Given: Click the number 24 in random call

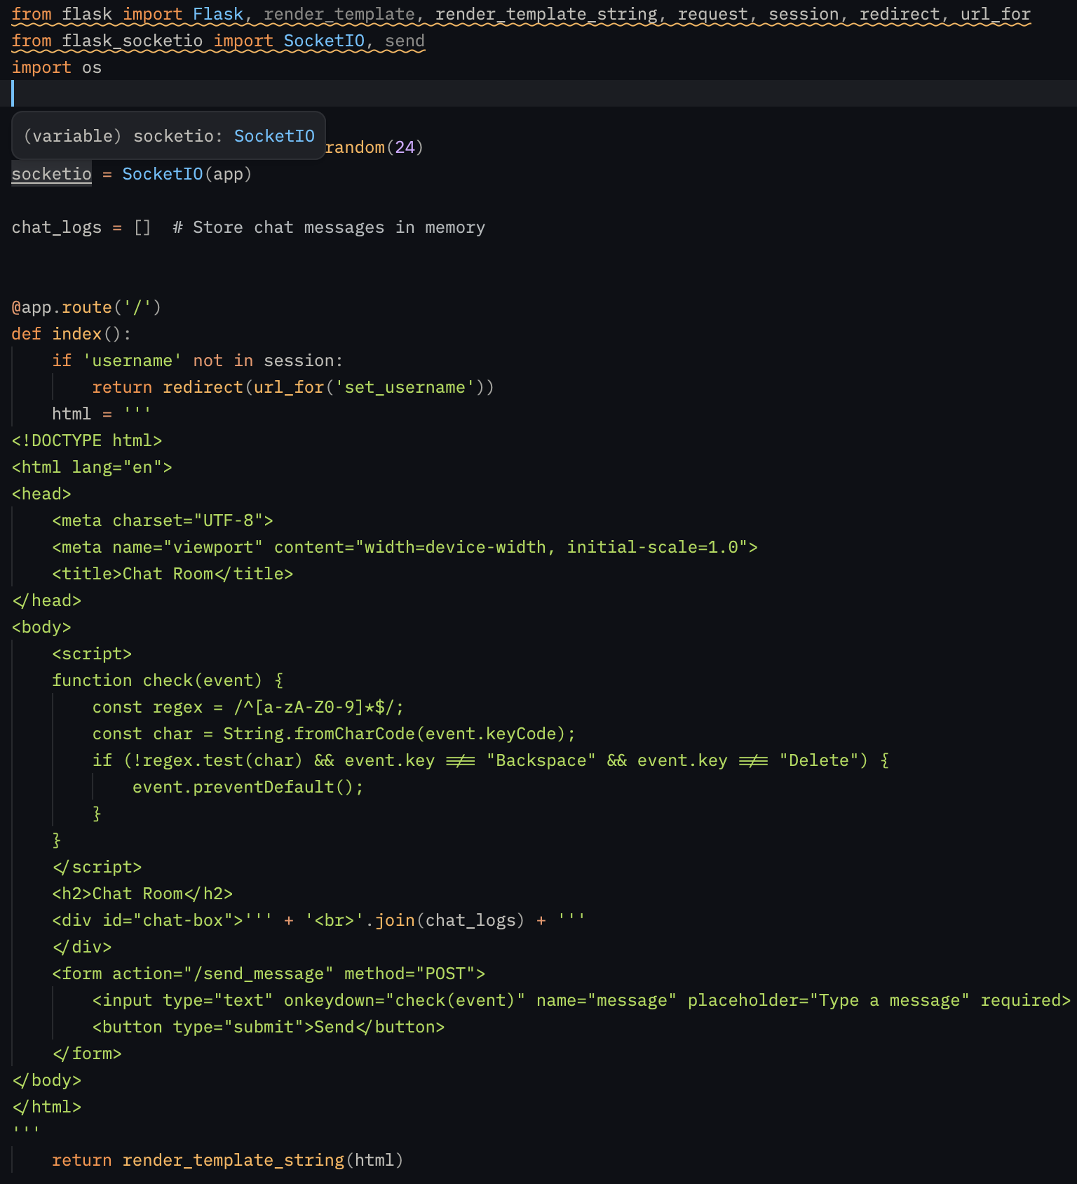Looking at the screenshot, I should (x=405, y=147).
